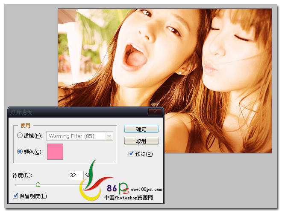The image size is (282, 213).
Task: Select the 滤镜 (Filter) radio button
Action: 20,136
